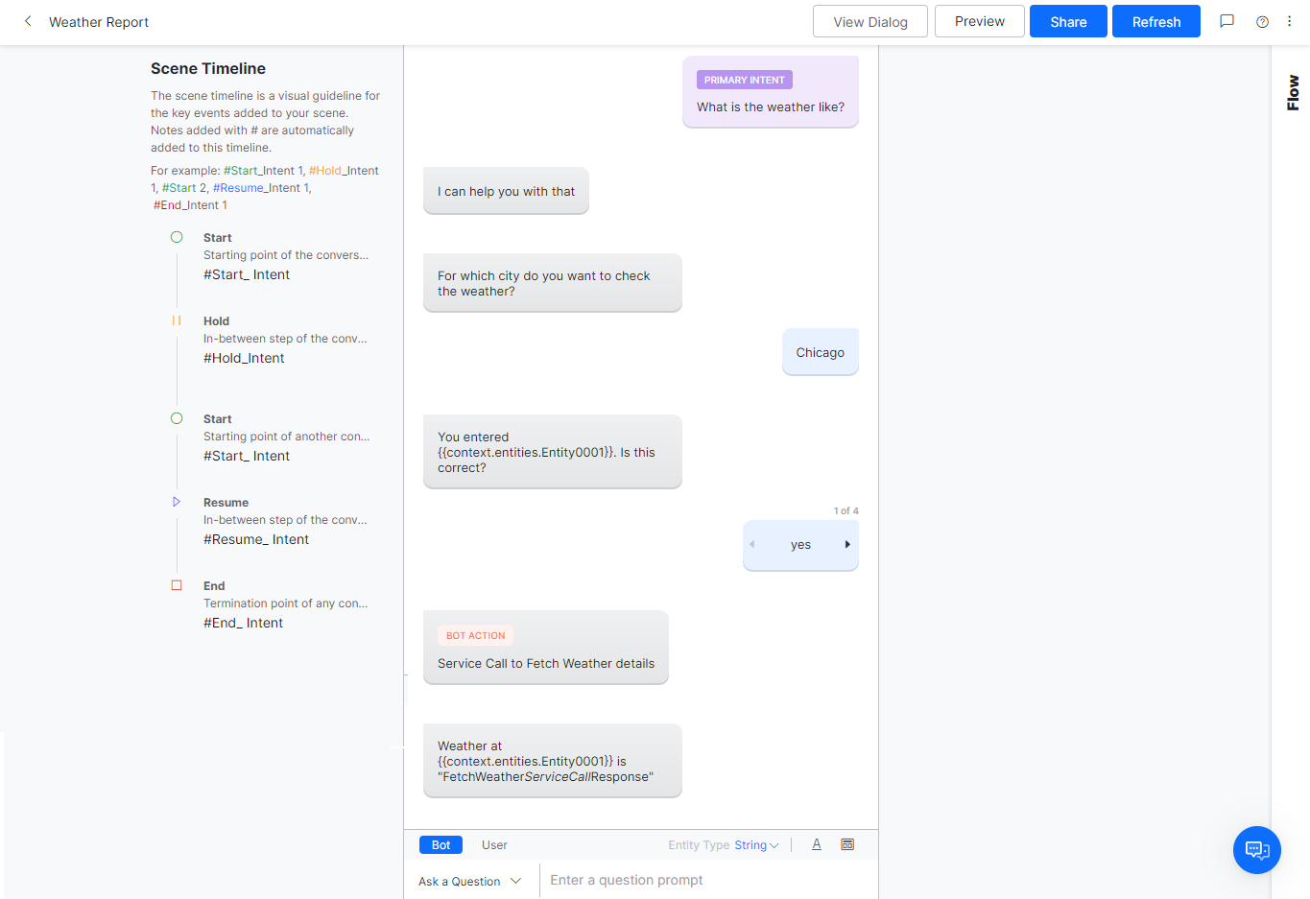The image size is (1310, 899).
Task: Open the feedback comment bubble icon
Action: [x=1227, y=21]
